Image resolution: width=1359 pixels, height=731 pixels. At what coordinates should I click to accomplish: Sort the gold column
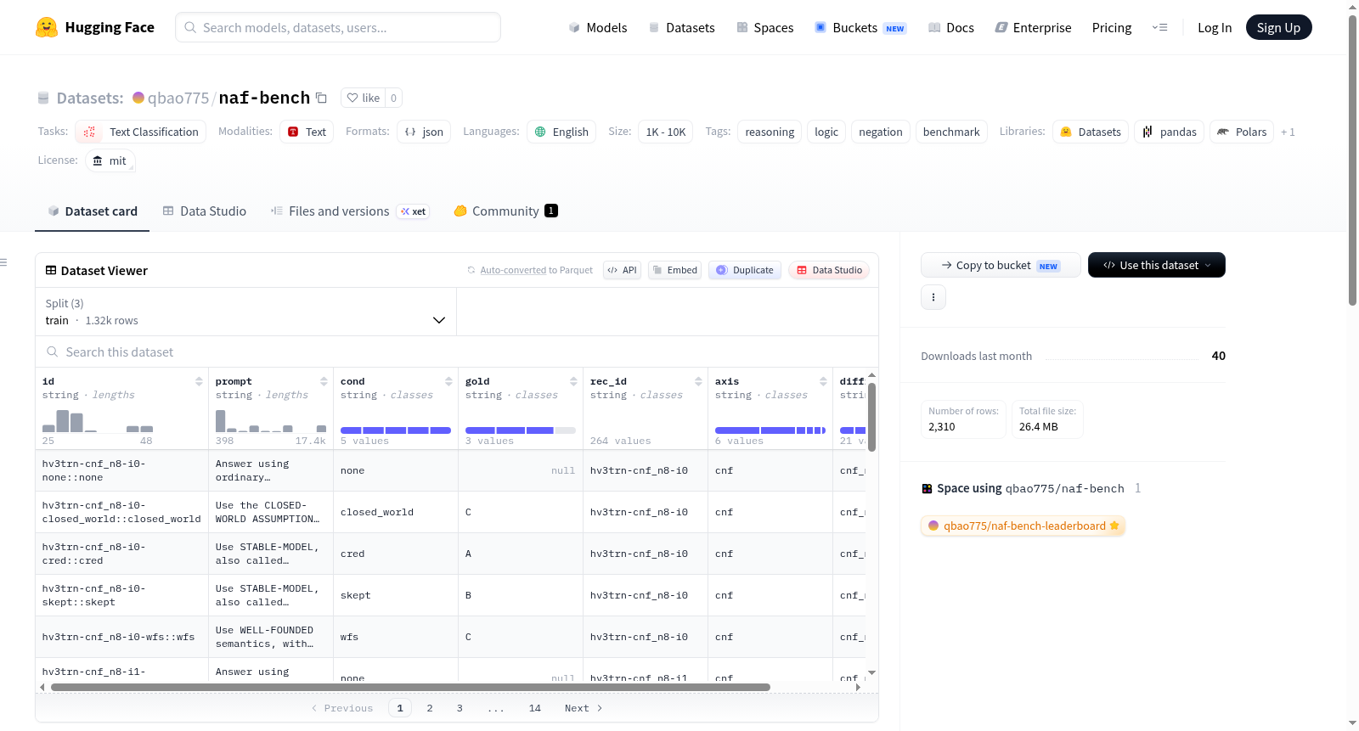pyautogui.click(x=573, y=382)
